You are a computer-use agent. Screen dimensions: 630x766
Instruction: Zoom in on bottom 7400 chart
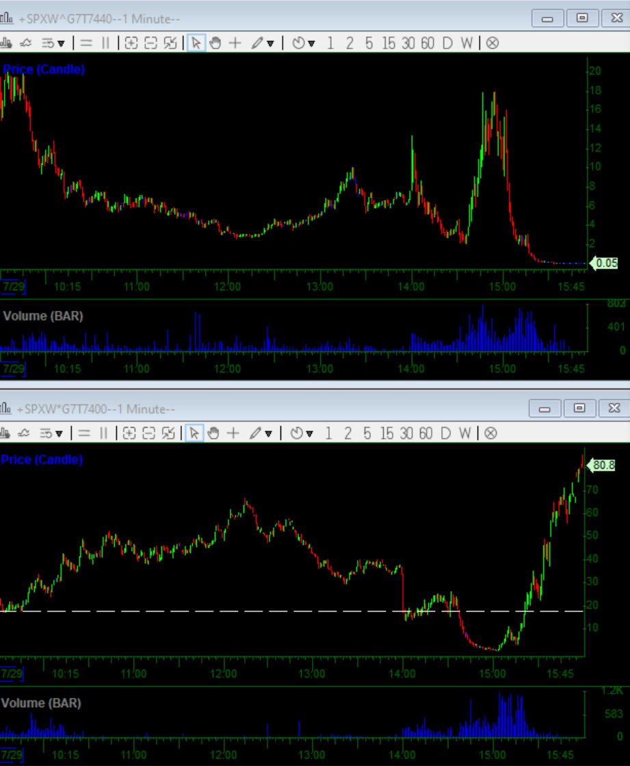(x=129, y=433)
